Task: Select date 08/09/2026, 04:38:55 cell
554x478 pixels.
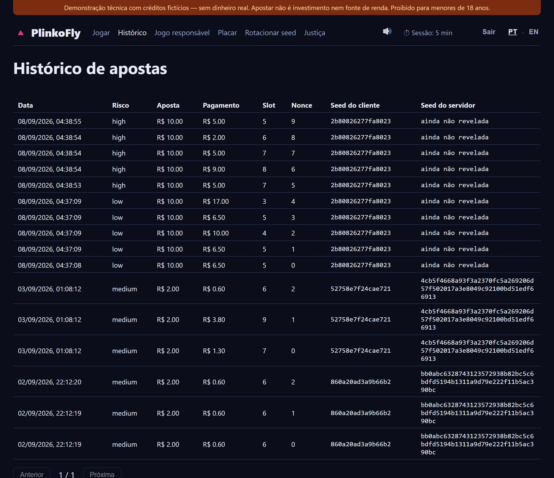Action: [49, 121]
